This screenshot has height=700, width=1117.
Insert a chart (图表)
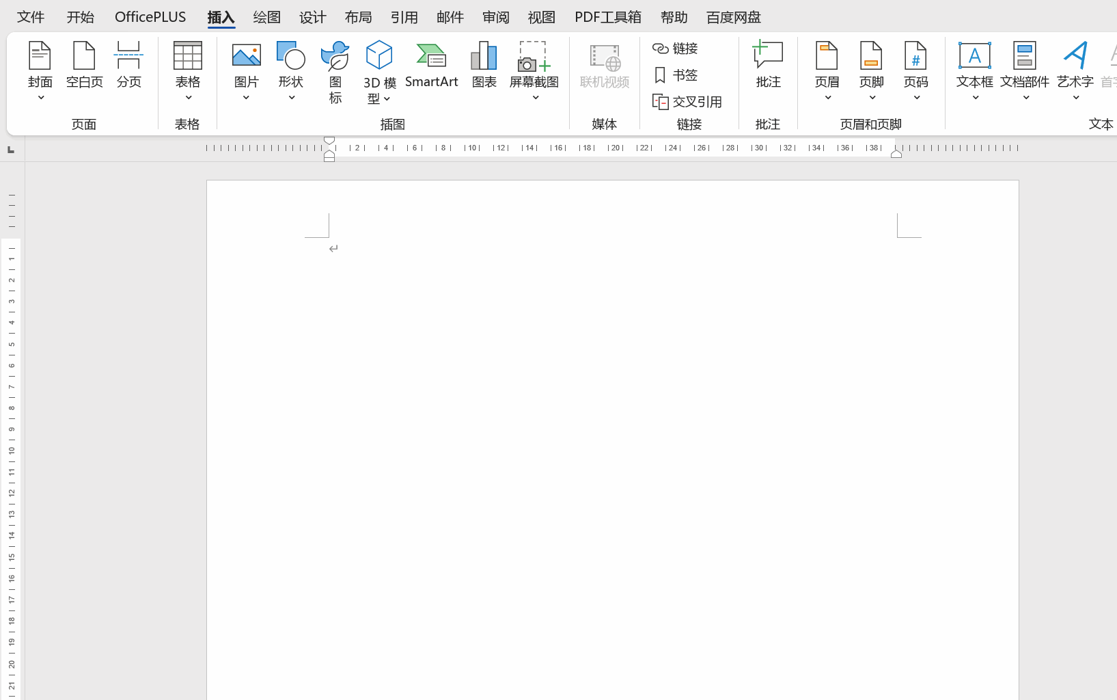(x=484, y=66)
